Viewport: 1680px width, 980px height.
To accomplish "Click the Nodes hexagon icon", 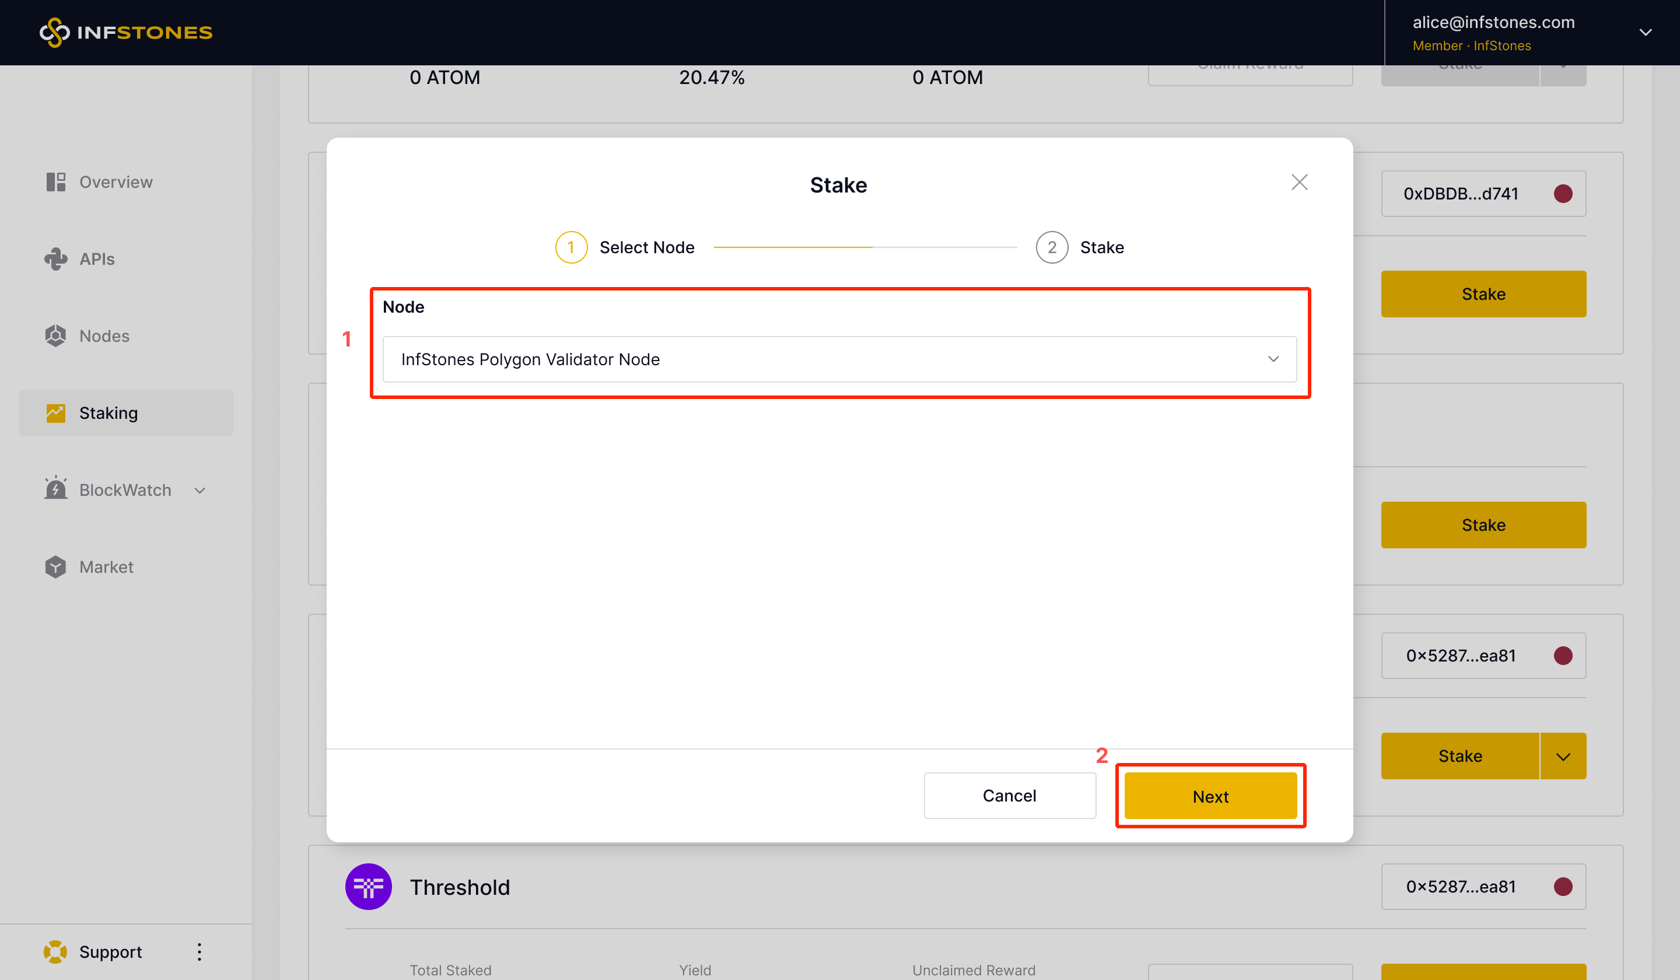I will 56,336.
